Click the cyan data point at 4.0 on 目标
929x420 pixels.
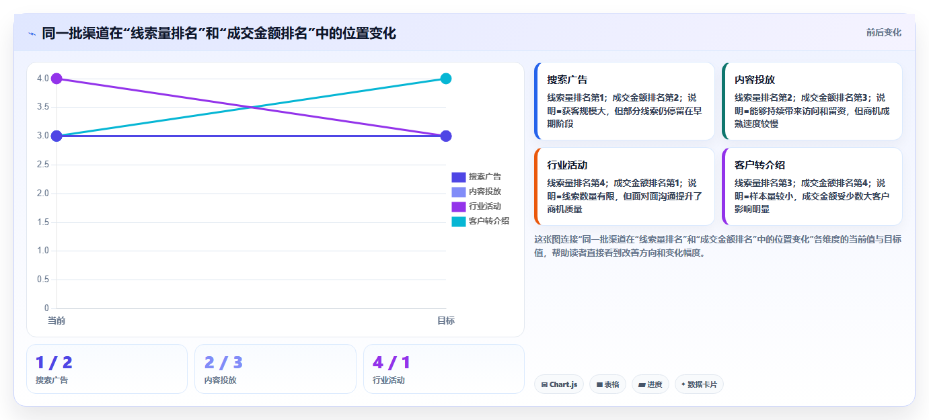coord(445,79)
